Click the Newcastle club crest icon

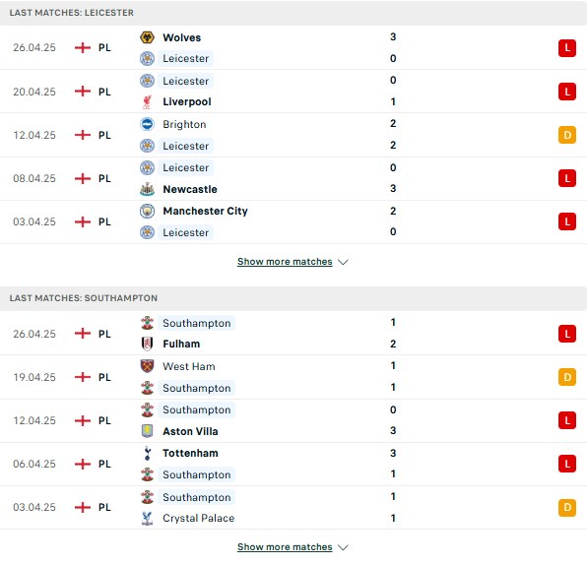[147, 189]
